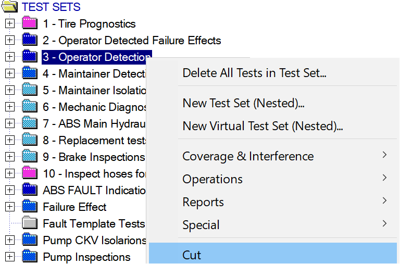Select the 7 - ABS Main Hydraulic item
The width and height of the screenshot is (400, 264).
tap(94, 124)
